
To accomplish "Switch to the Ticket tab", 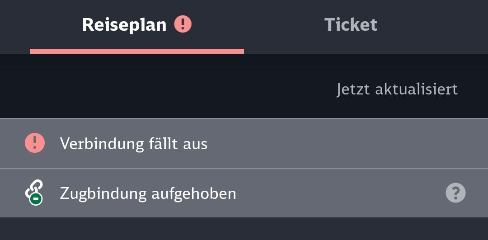I will (x=351, y=24).
